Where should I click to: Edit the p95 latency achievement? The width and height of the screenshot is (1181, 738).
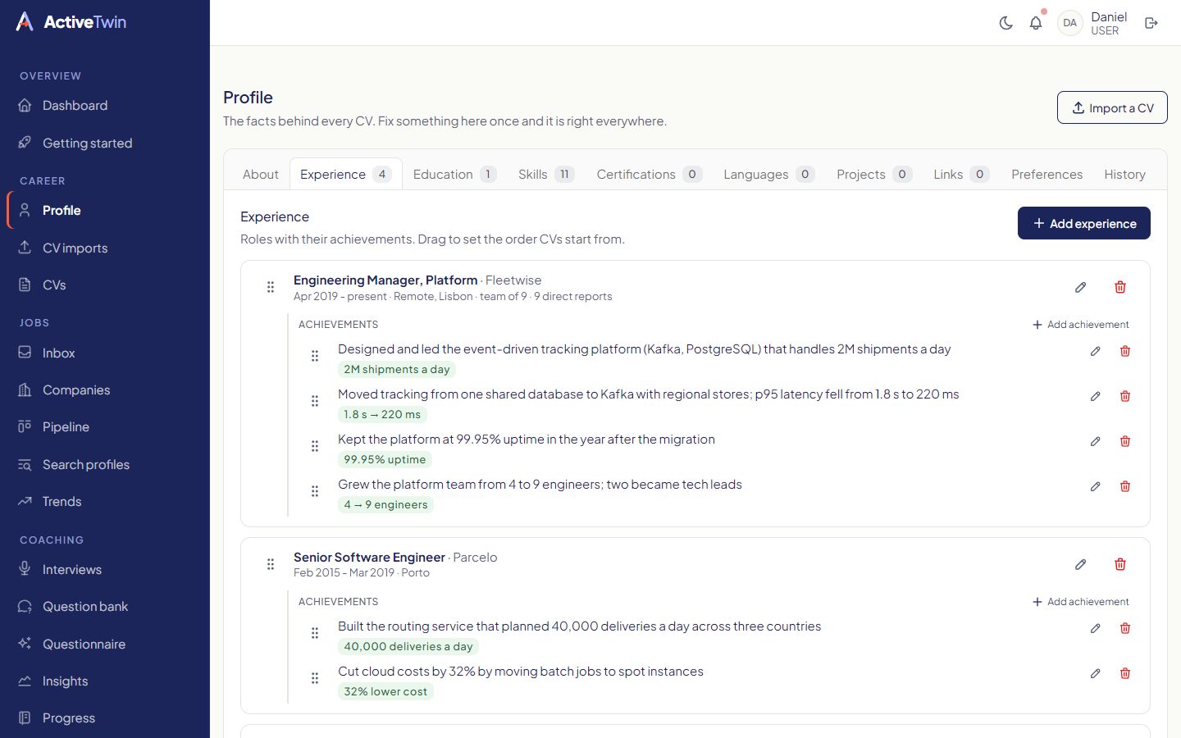click(x=1095, y=396)
